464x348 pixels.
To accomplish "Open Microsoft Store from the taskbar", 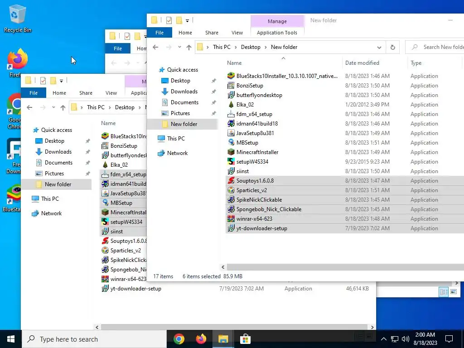I will pos(245,339).
